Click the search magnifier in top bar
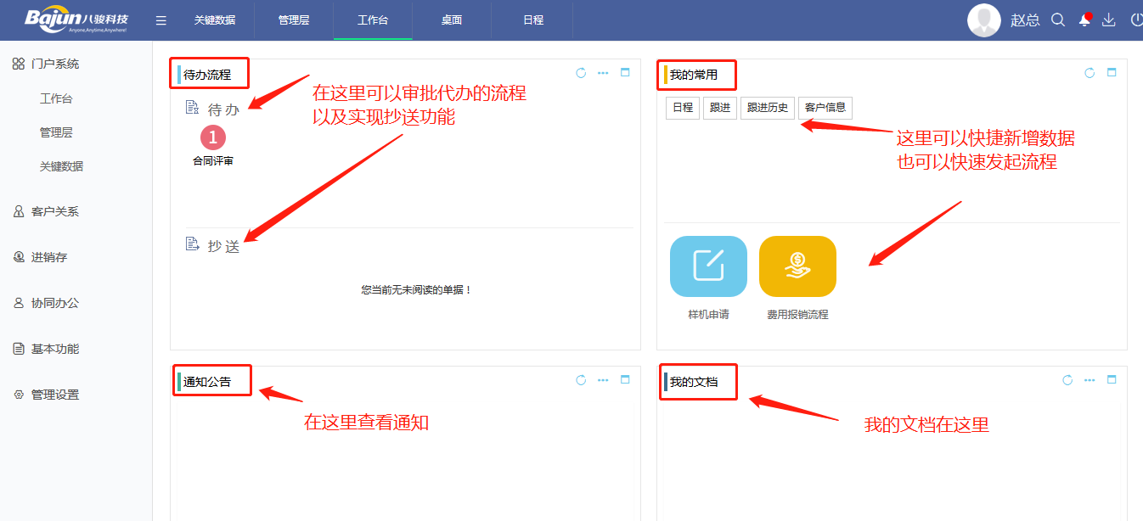This screenshot has width=1143, height=521. 1057,19
